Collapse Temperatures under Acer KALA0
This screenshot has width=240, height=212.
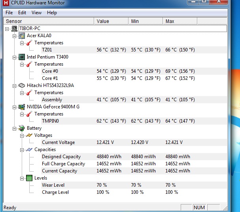click(22, 44)
